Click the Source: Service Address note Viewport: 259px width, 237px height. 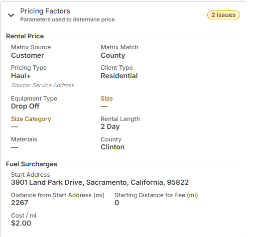(x=43, y=85)
